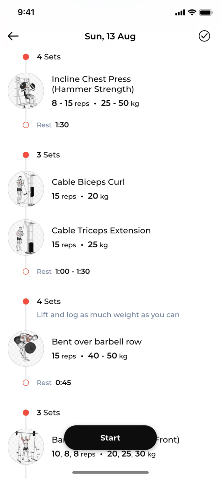Screen dimensions: 221x478
Task: Select the Bent over barbell row illustration
Action: (x=26, y=348)
